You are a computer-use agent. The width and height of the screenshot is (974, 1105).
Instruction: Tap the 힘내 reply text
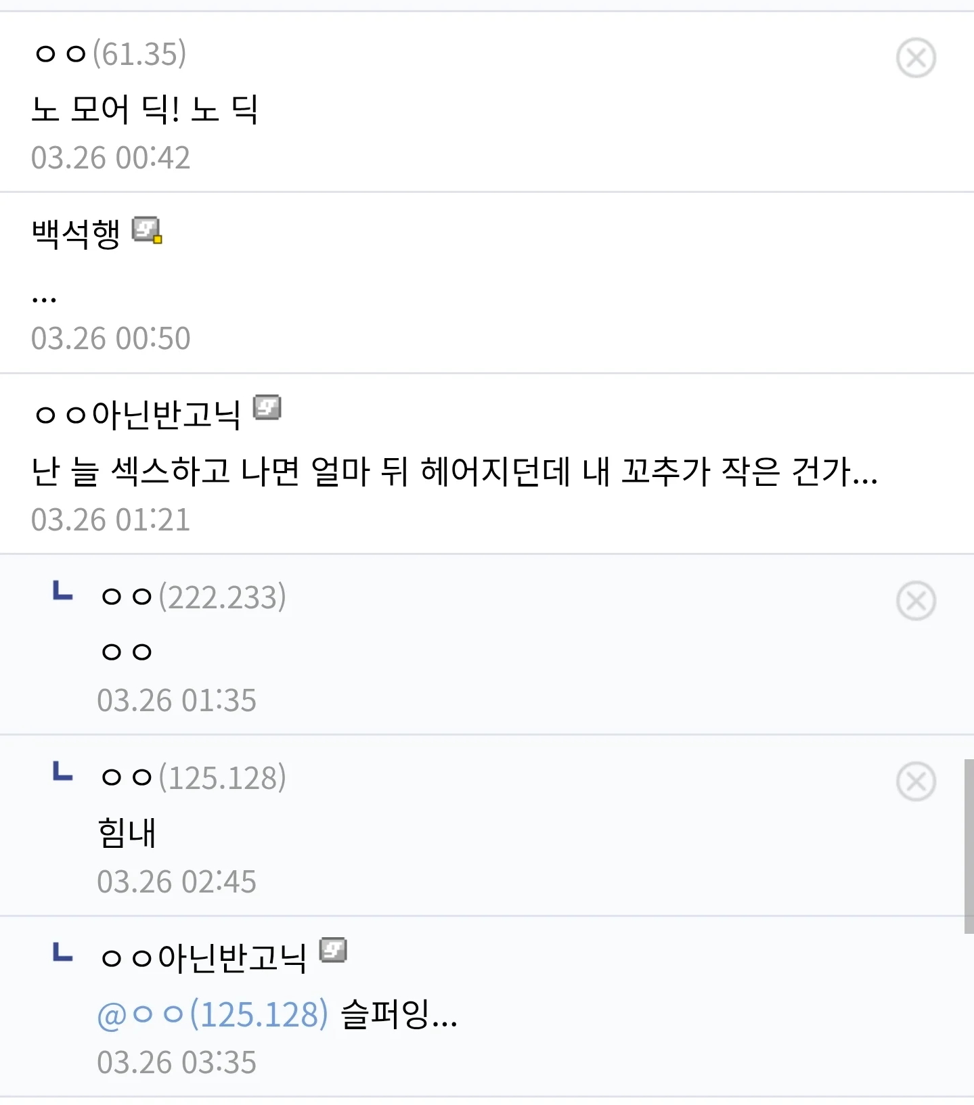pyautogui.click(x=127, y=833)
